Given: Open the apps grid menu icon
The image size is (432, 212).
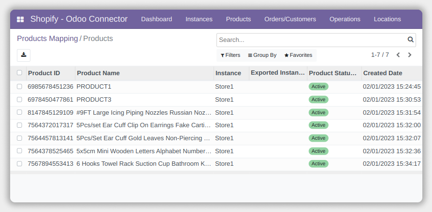Looking at the screenshot, I should click(x=20, y=19).
